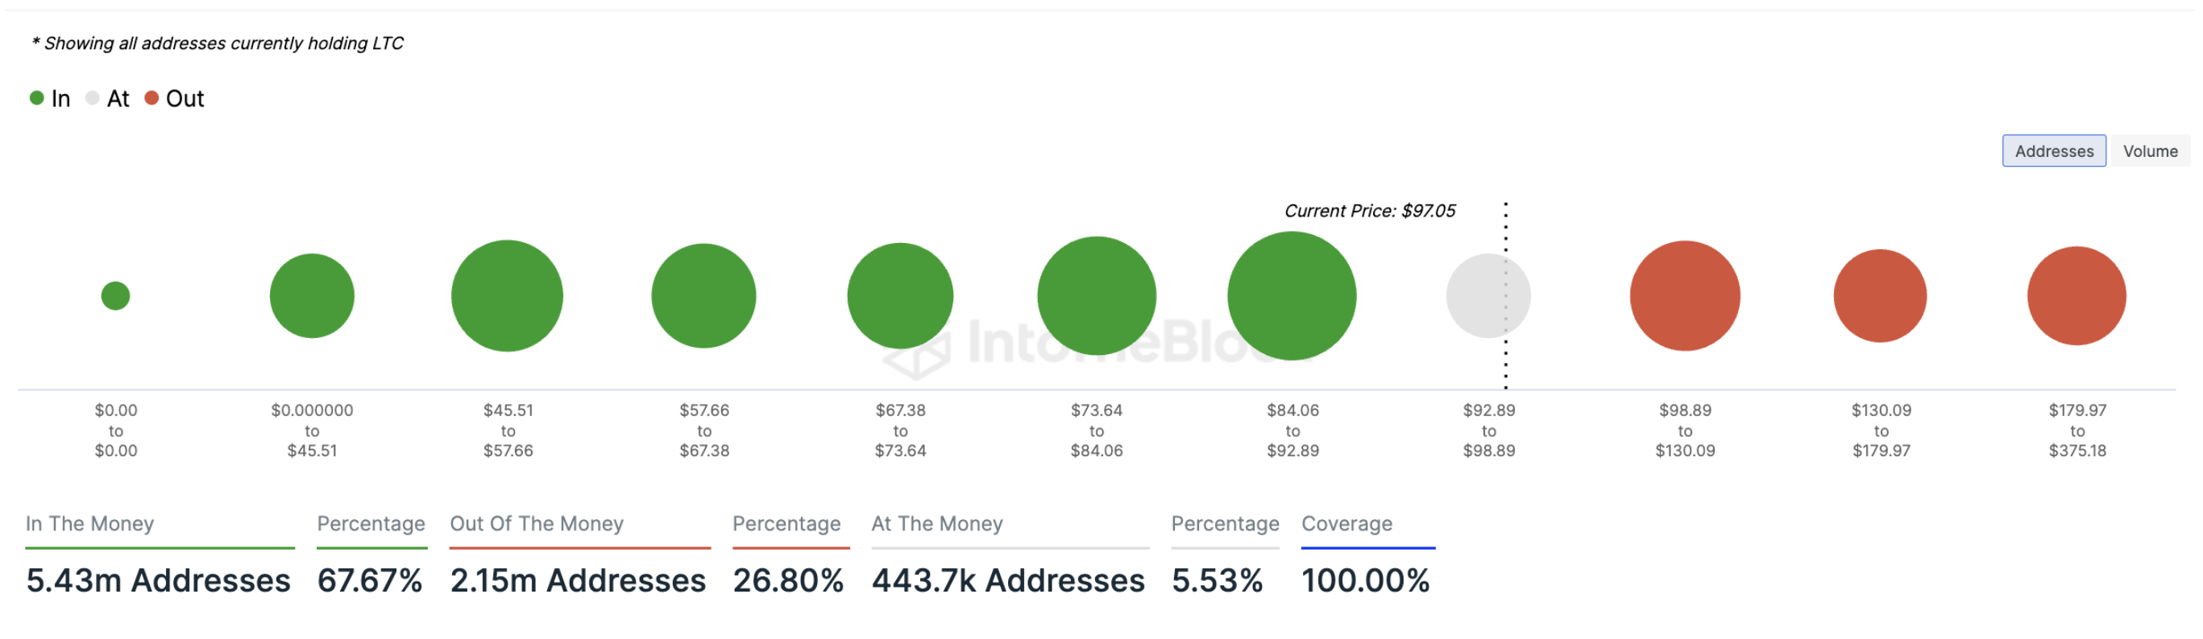Screen dimensions: 2203x639
Task: Click the red $130.09 to $179.97 bubble
Action: point(1880,296)
